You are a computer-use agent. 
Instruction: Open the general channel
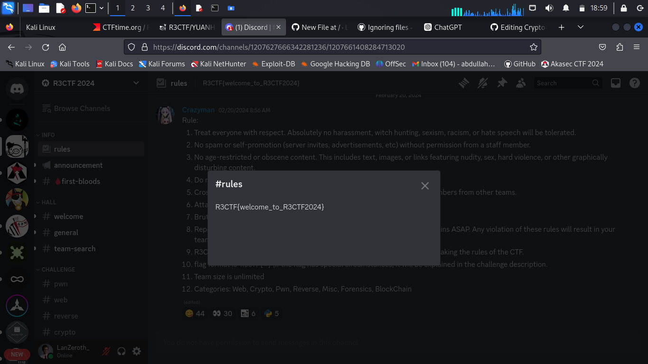click(66, 233)
